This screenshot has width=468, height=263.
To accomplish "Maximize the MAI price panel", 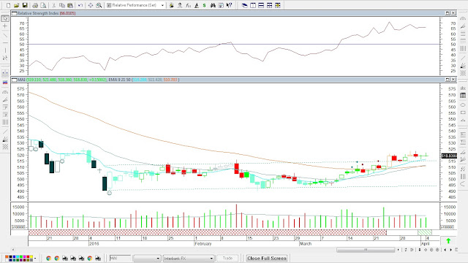I will pos(448,80).
